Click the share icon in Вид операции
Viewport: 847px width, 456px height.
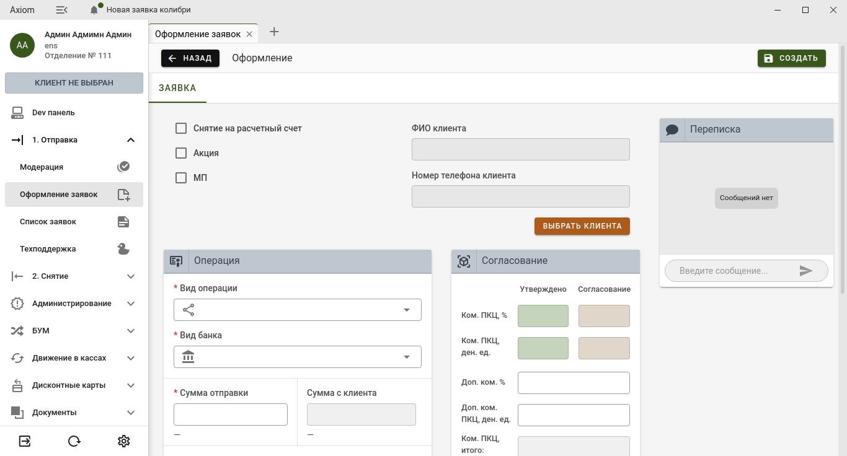[x=188, y=310]
